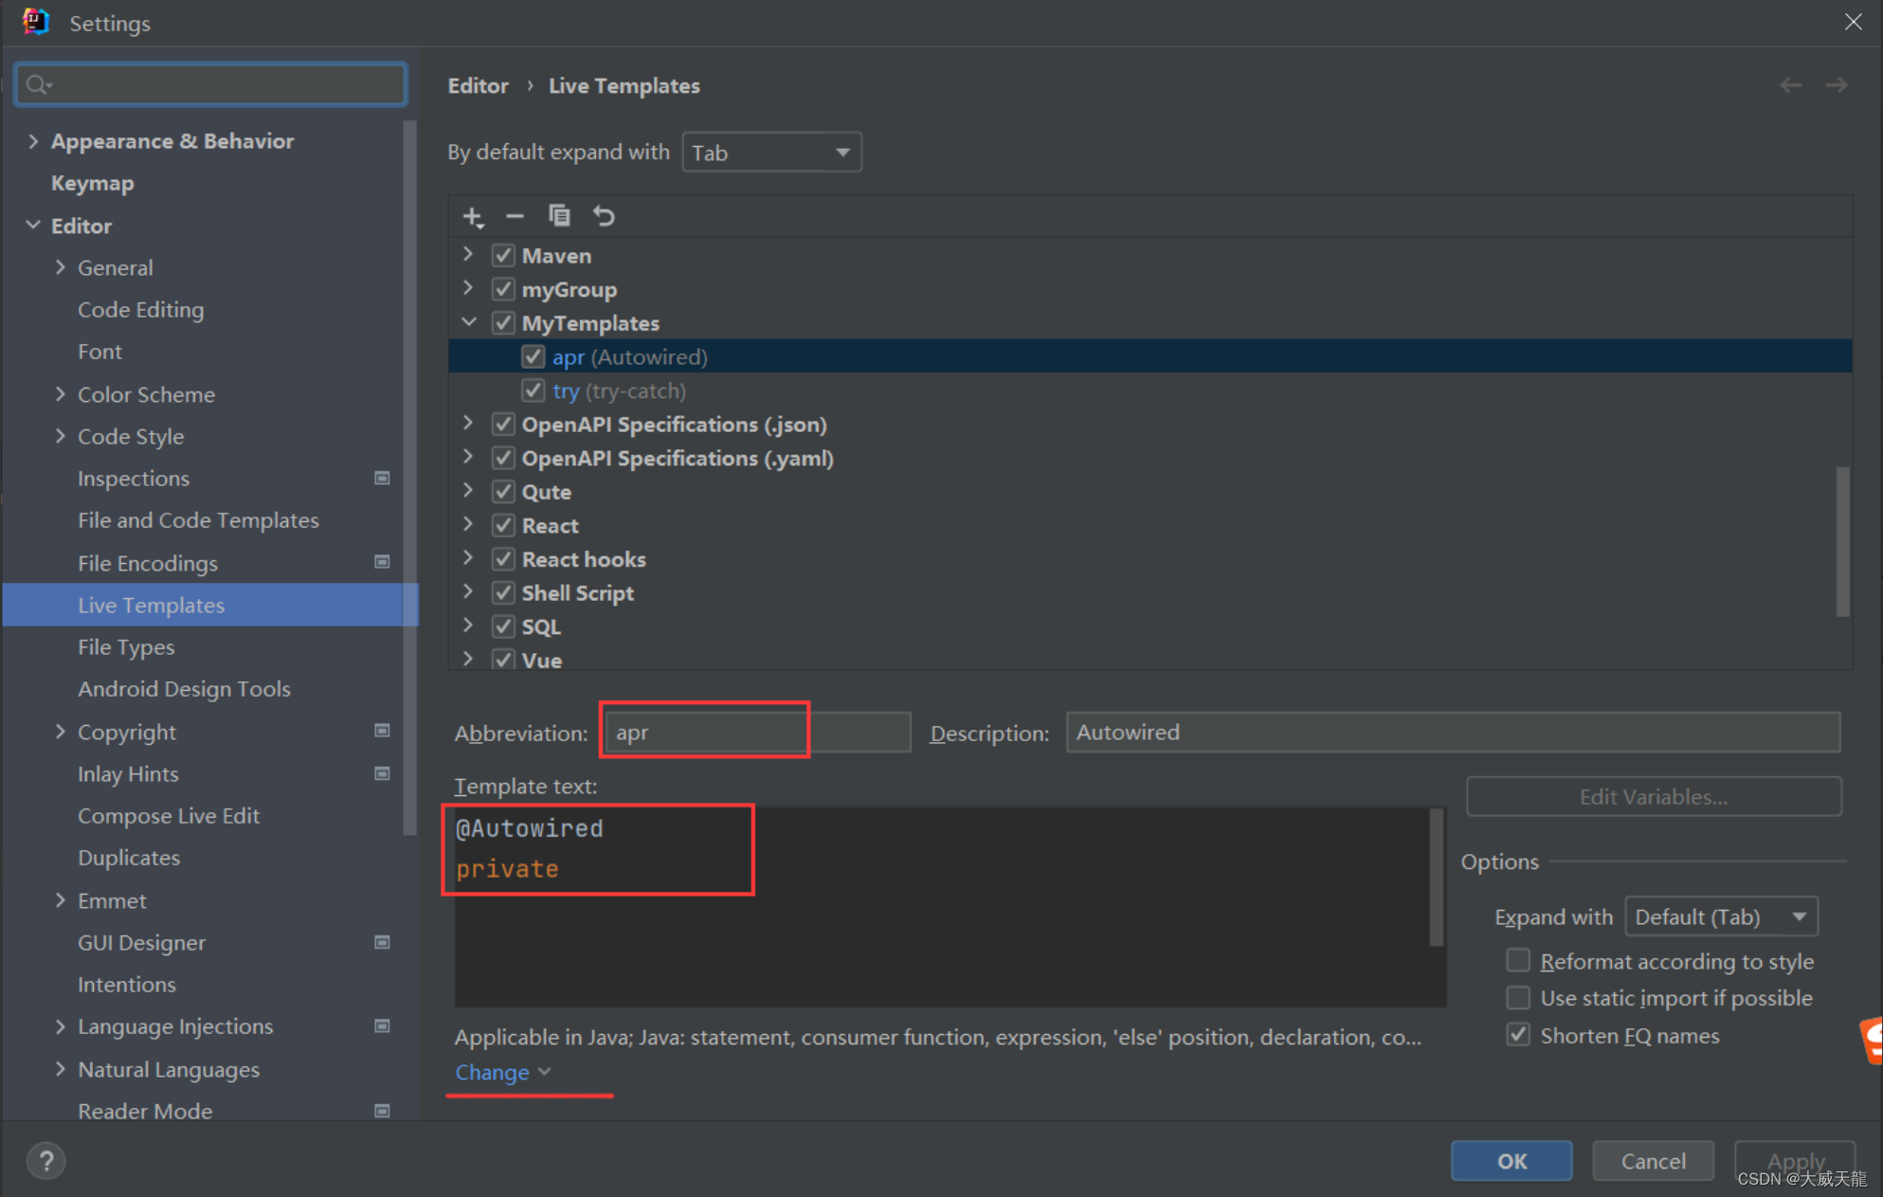The height and width of the screenshot is (1197, 1883).
Task: Open the default expand with Tab dropdown
Action: pyautogui.click(x=771, y=153)
